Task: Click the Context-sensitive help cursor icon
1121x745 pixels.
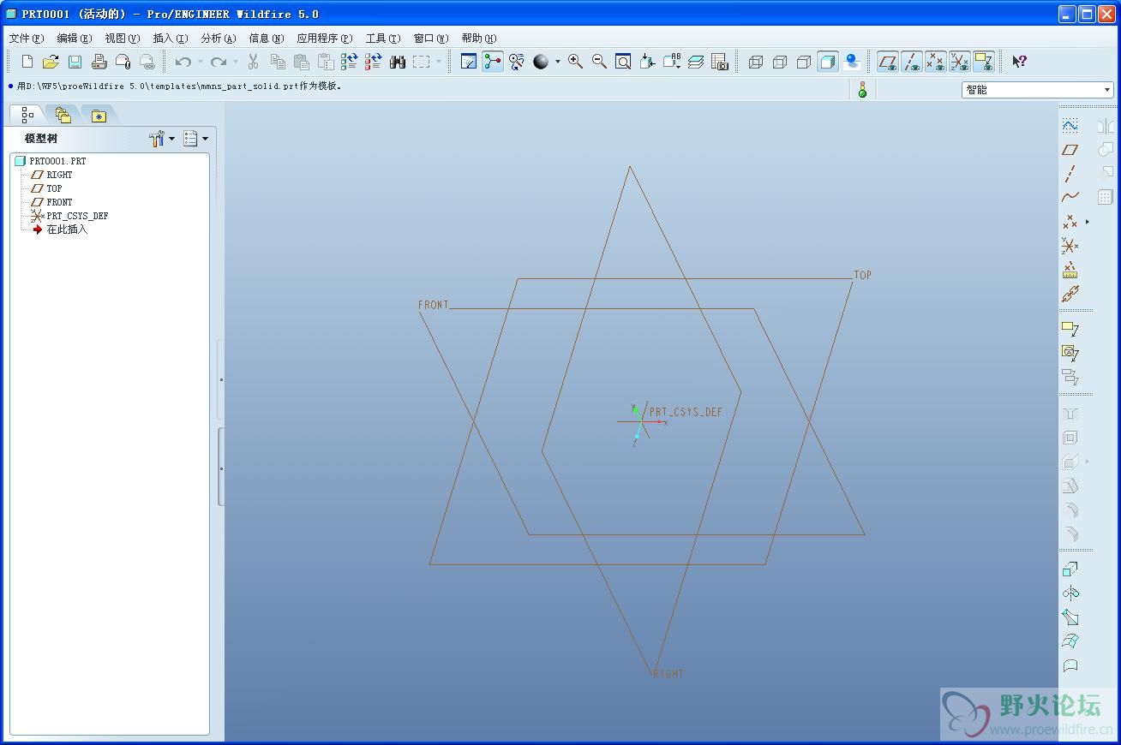Action: (x=1019, y=62)
